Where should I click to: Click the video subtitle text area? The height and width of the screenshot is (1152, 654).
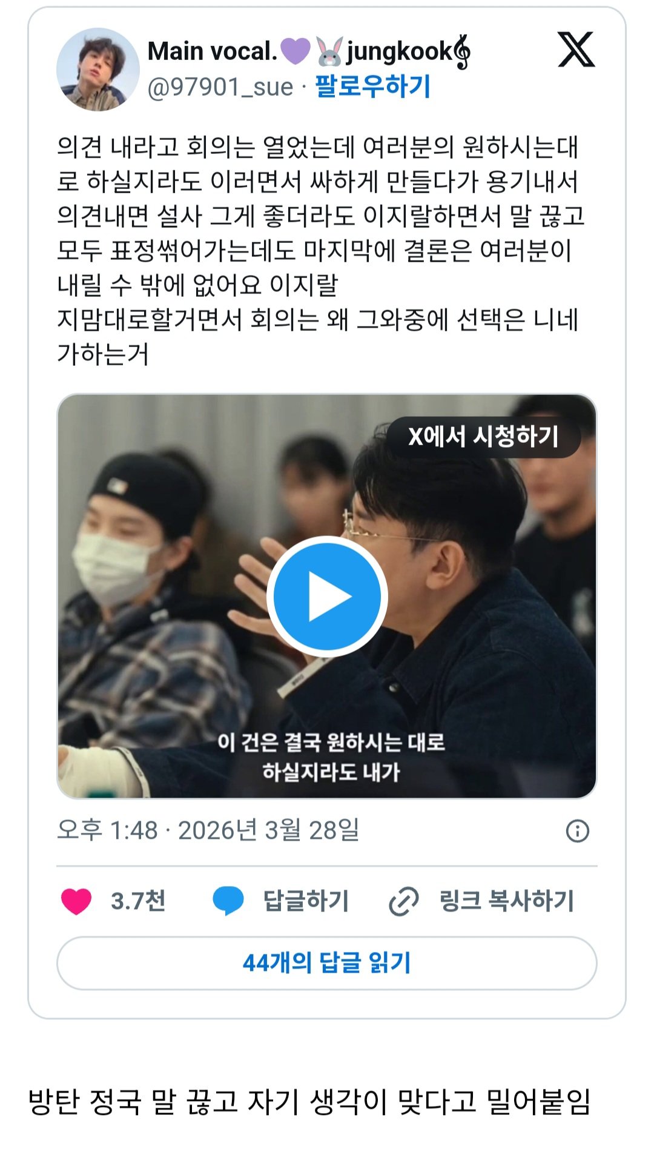[x=331, y=757]
